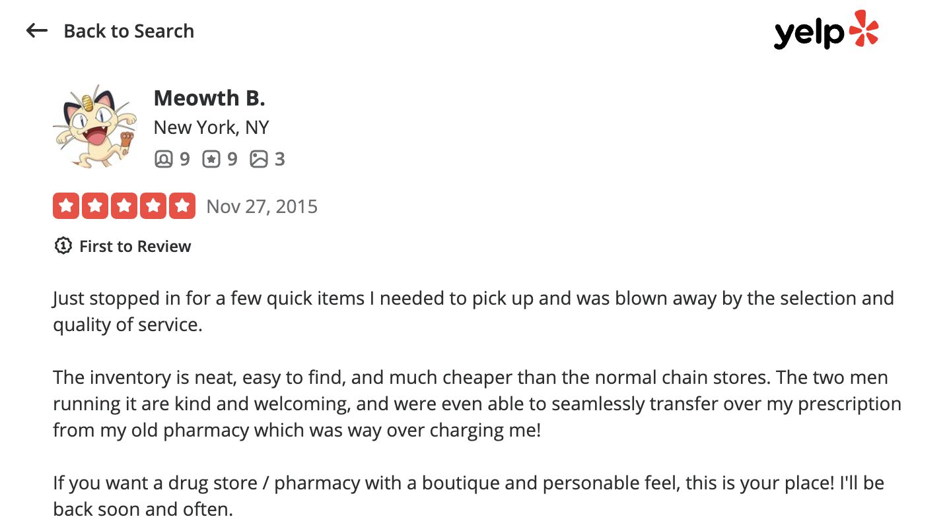Click the red Yelp burst icon

pos(864,28)
